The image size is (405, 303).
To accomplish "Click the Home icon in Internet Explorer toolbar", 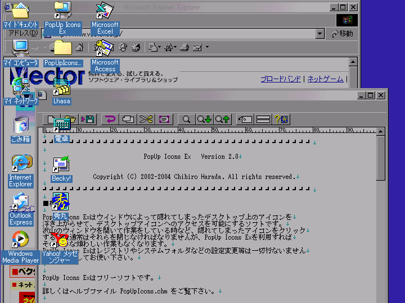I will [x=79, y=47].
